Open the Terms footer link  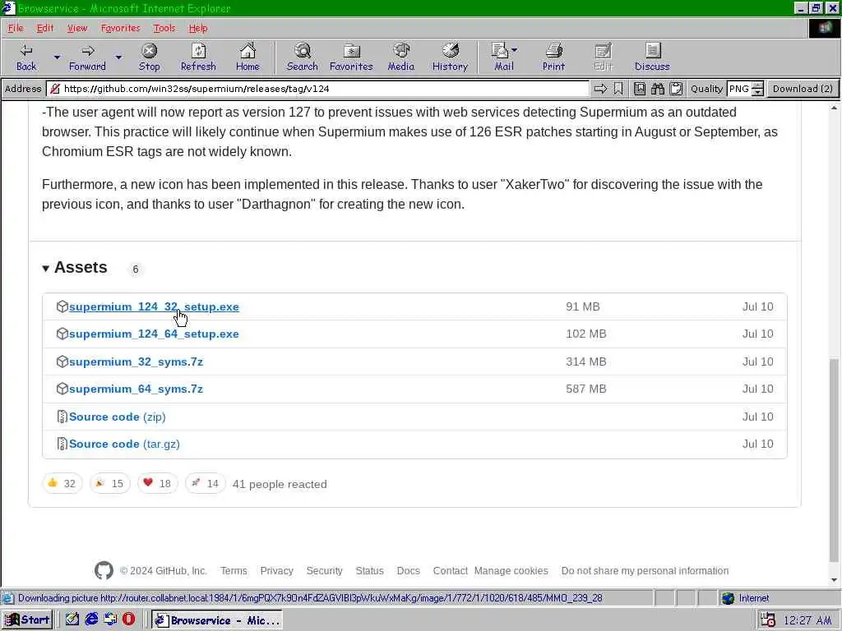coord(234,570)
